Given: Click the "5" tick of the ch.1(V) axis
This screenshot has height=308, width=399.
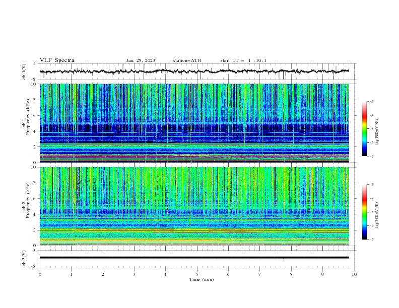Looking at the screenshot, I should coord(35,64).
